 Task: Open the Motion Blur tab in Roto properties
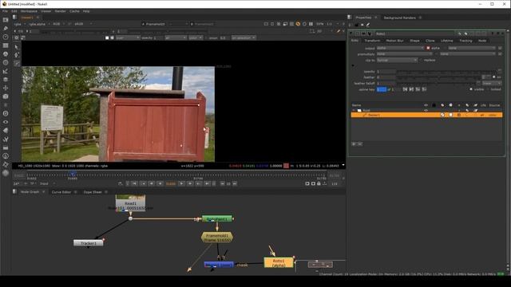tap(394, 41)
